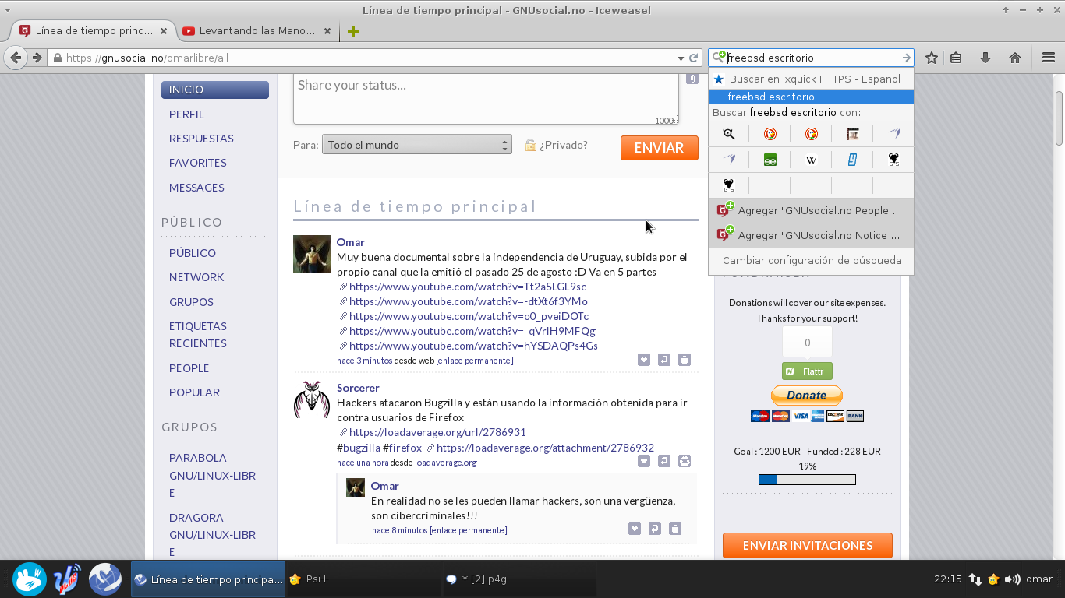Bookmark this page with the star icon

[x=932, y=58]
